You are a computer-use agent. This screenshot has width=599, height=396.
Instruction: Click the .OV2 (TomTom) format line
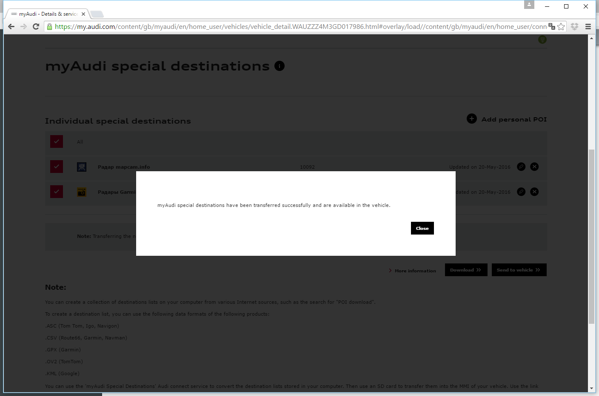(x=64, y=362)
